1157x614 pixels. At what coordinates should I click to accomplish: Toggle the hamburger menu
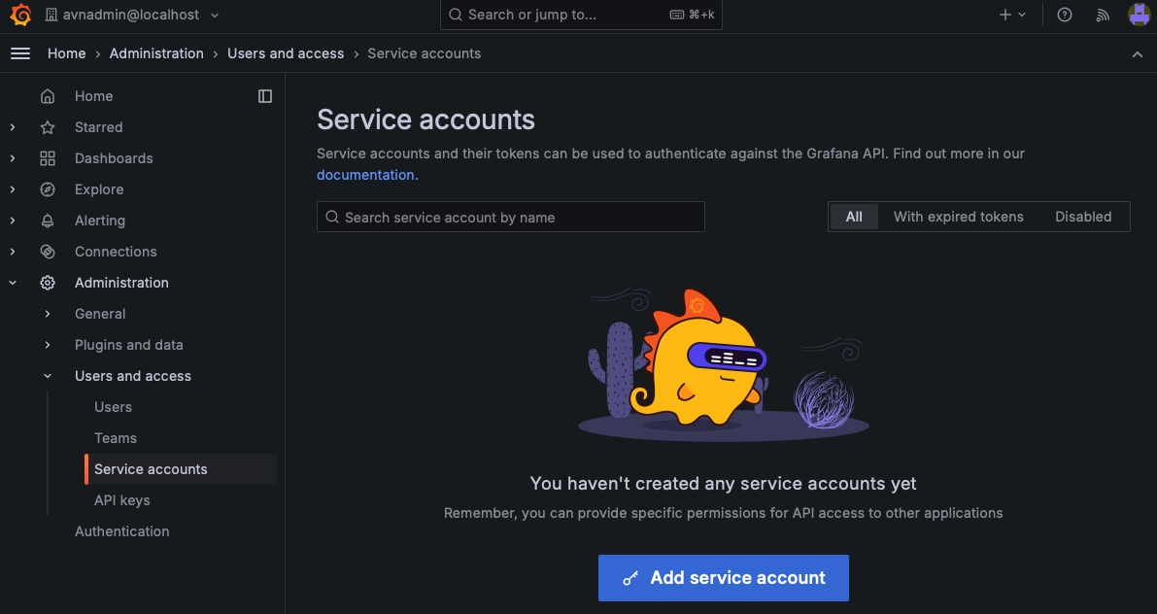(x=20, y=53)
